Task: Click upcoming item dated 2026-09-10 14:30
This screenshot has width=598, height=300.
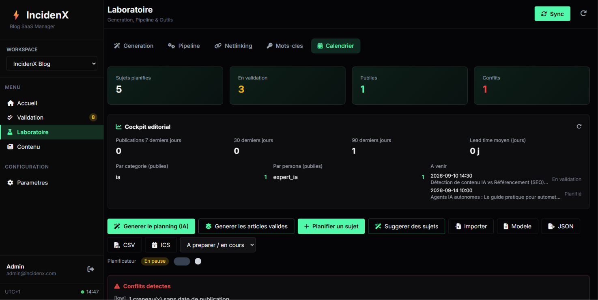Action: pos(506,179)
